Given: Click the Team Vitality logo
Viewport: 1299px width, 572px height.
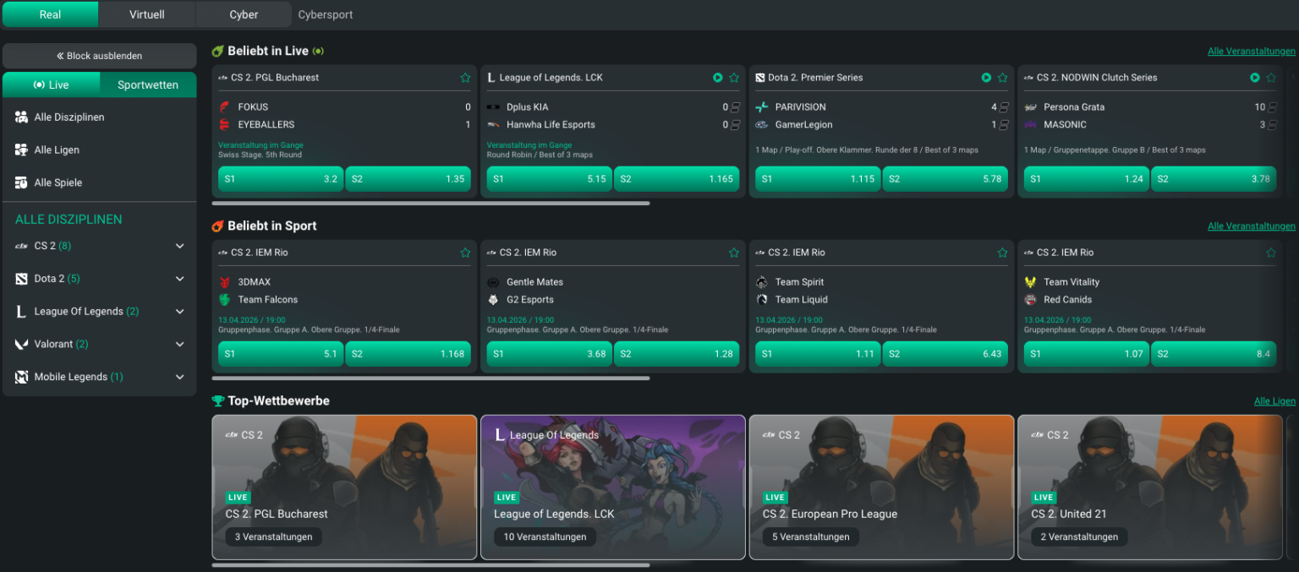Looking at the screenshot, I should coord(1030,282).
